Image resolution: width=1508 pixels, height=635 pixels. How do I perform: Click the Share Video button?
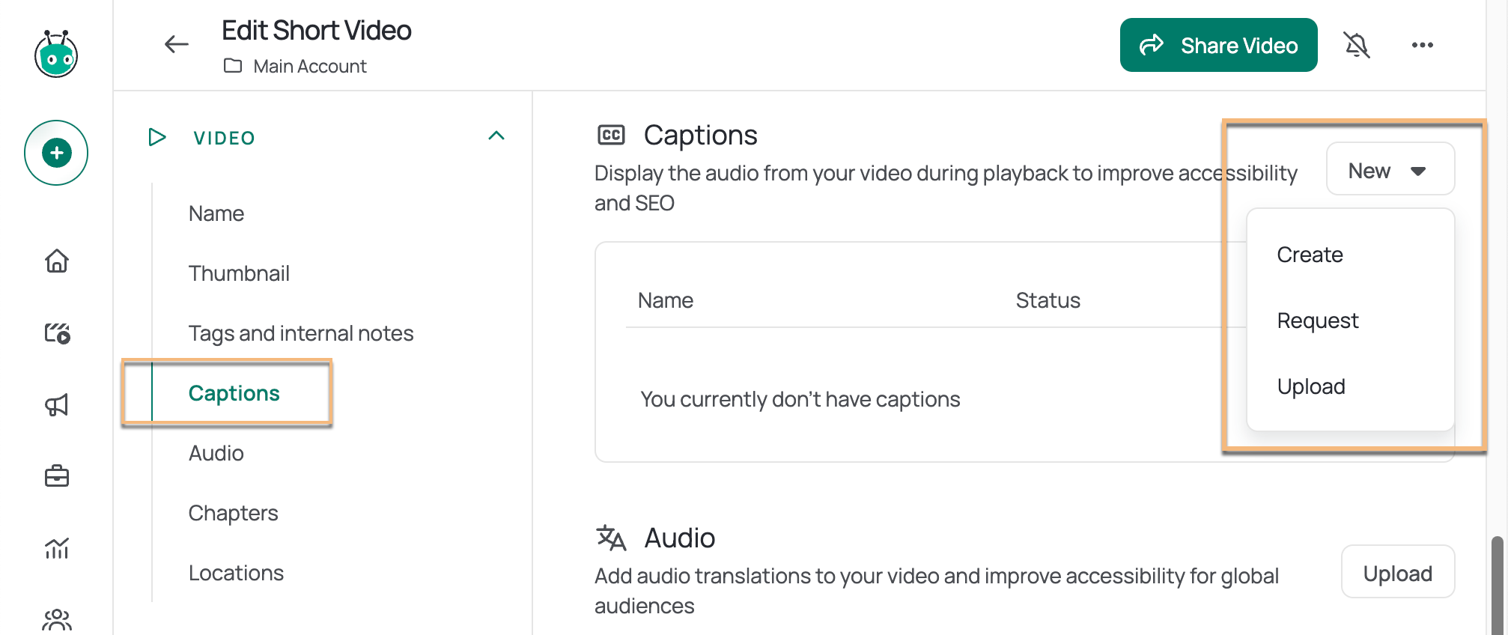[x=1219, y=45]
